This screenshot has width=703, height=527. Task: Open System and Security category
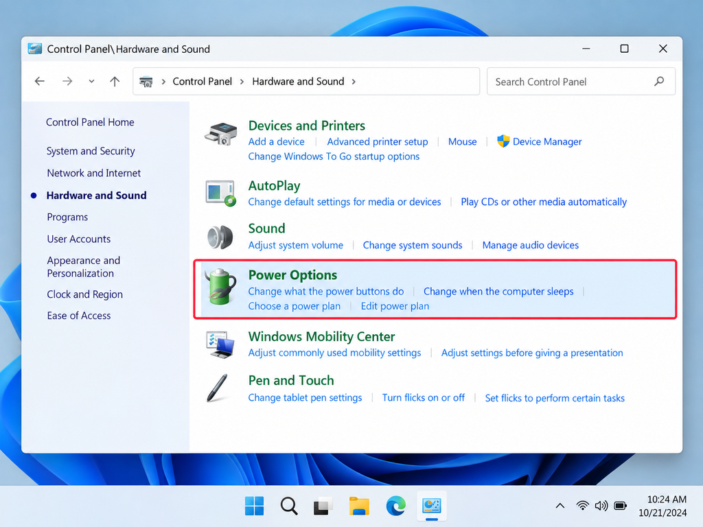point(91,151)
